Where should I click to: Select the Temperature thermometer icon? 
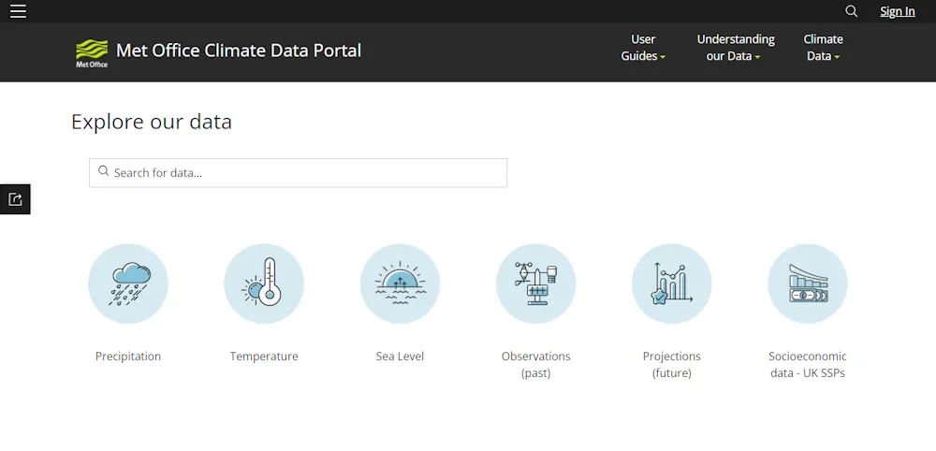coord(264,284)
